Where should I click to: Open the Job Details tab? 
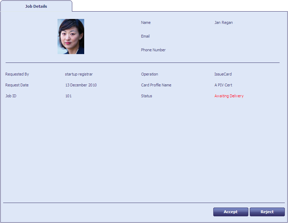36,6
